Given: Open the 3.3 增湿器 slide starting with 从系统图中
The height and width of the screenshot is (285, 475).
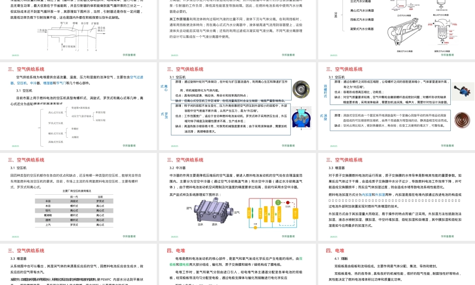Looking at the screenshot, I should click(78, 265).
